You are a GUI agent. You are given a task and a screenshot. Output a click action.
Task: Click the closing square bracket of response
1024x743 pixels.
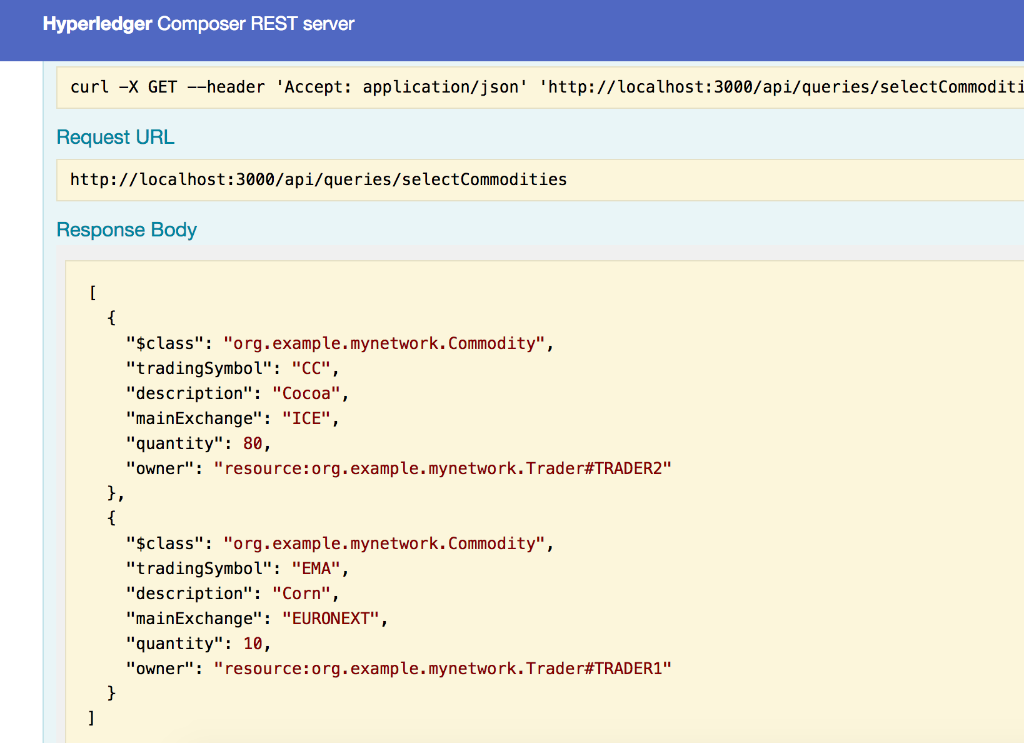click(92, 718)
